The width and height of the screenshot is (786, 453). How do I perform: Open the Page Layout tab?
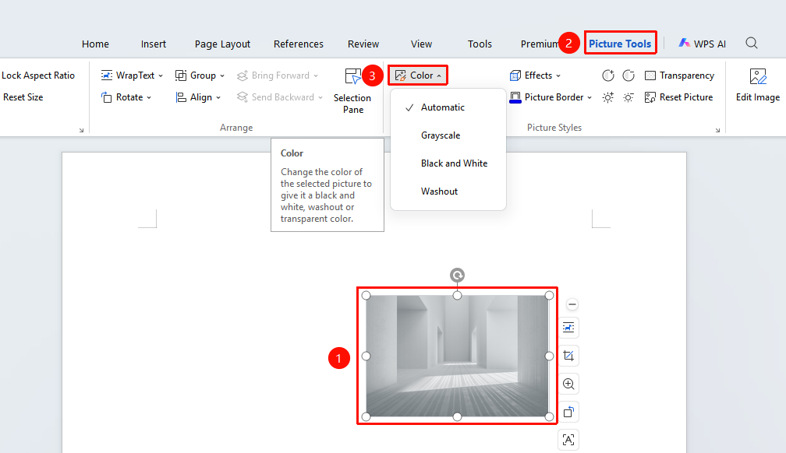[222, 44]
